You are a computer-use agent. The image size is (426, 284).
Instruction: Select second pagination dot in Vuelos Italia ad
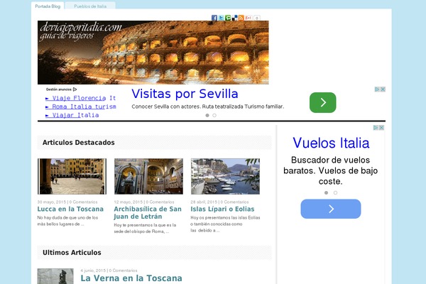coord(336,192)
